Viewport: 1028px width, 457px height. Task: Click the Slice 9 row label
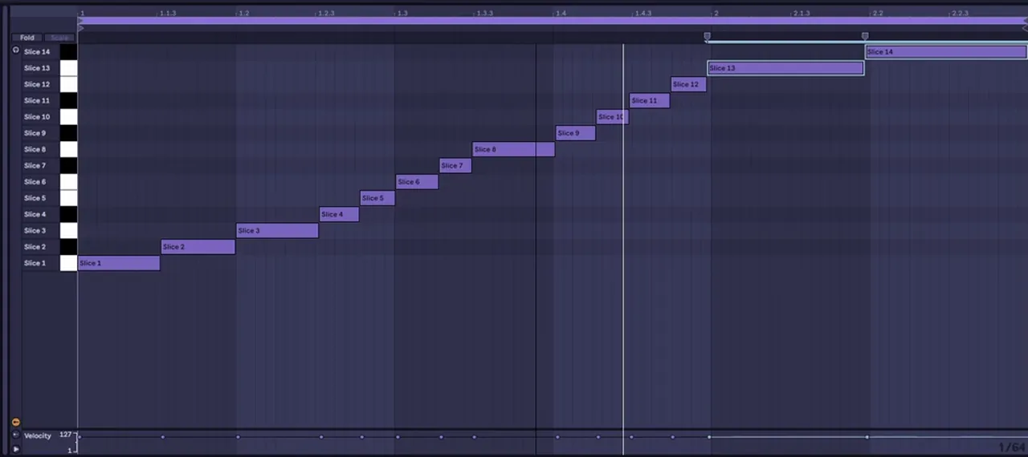click(x=35, y=133)
